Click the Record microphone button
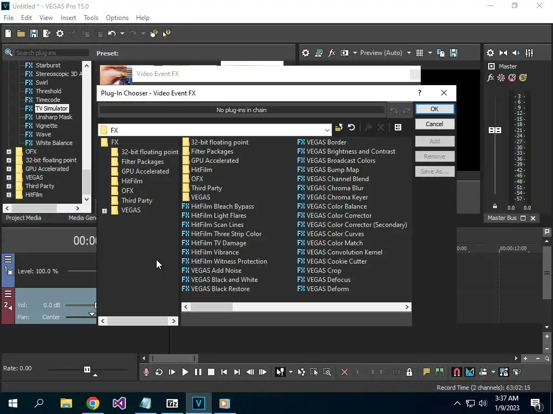 click(x=146, y=372)
